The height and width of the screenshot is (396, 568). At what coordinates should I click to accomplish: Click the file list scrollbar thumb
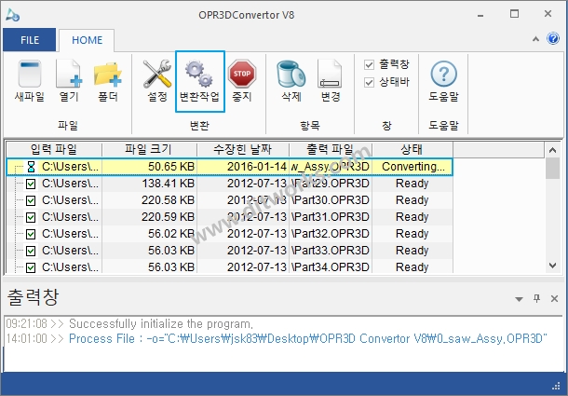[552, 169]
